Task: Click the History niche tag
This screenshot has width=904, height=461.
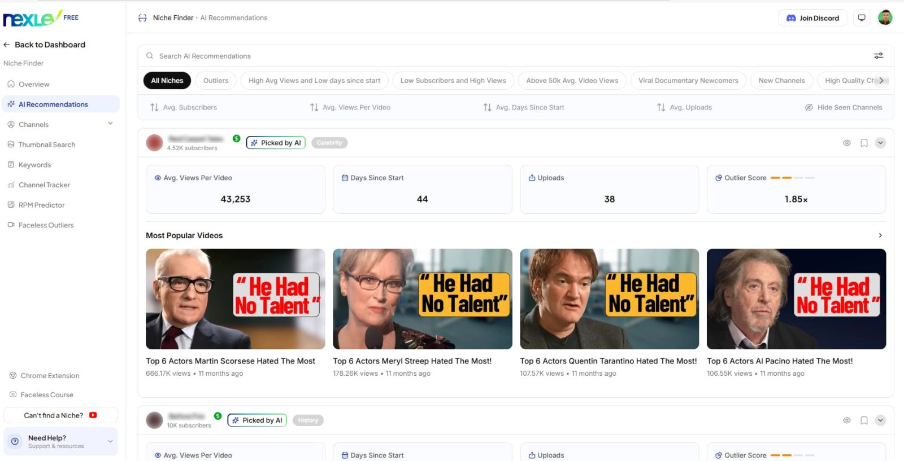Action: [308, 420]
